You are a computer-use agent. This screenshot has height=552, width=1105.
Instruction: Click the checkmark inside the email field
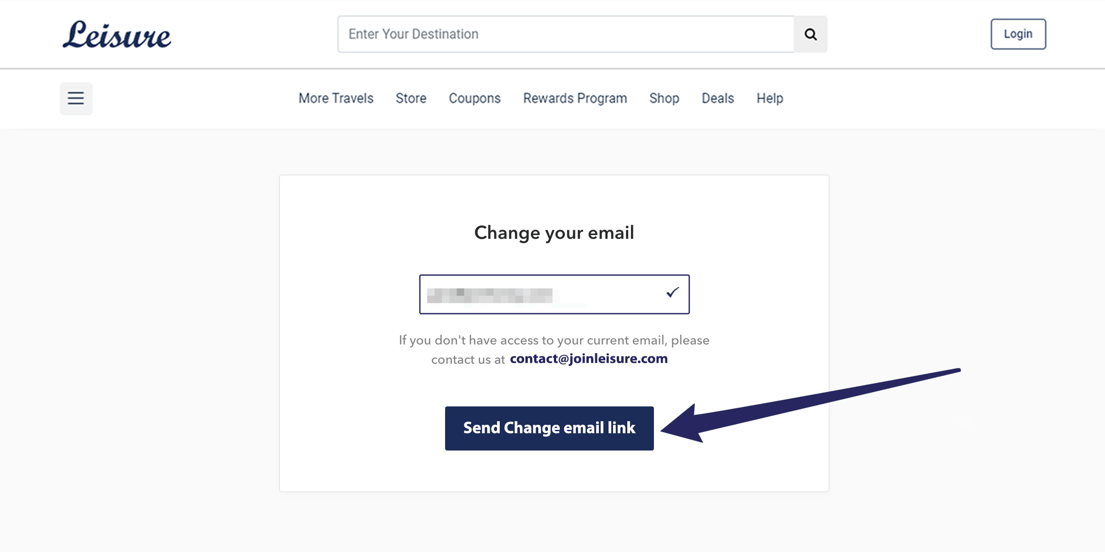click(672, 293)
